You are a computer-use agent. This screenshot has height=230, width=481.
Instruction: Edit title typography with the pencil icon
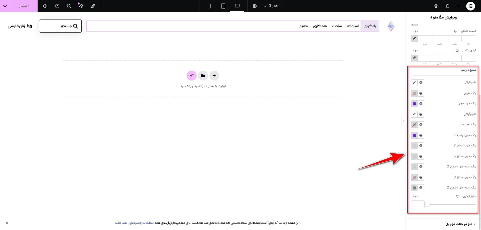pos(414,83)
